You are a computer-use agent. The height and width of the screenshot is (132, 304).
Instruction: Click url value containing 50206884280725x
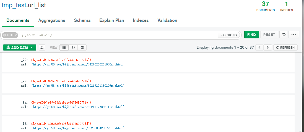point(78,128)
